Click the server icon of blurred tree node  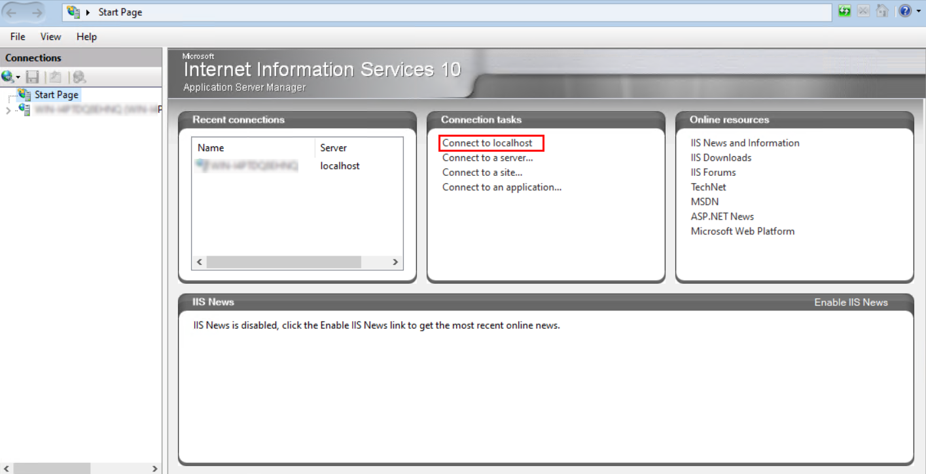25,110
